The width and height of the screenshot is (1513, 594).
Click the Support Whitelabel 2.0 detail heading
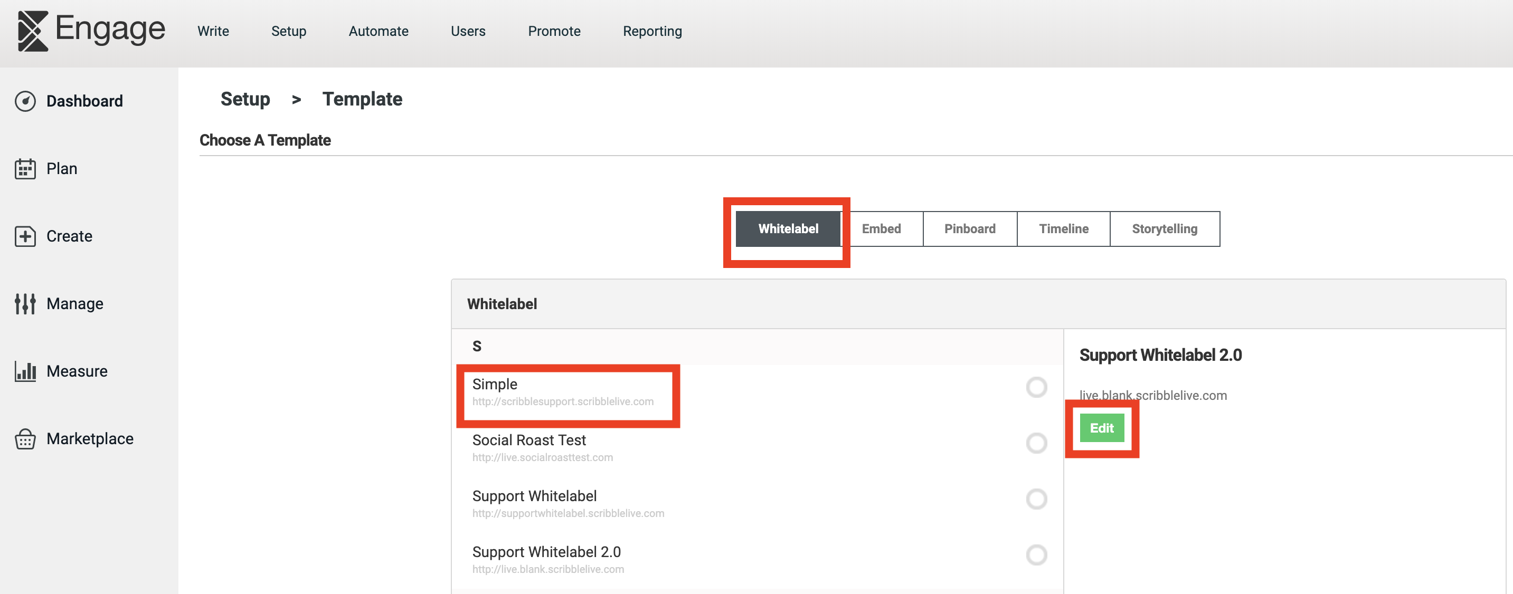(x=1160, y=355)
